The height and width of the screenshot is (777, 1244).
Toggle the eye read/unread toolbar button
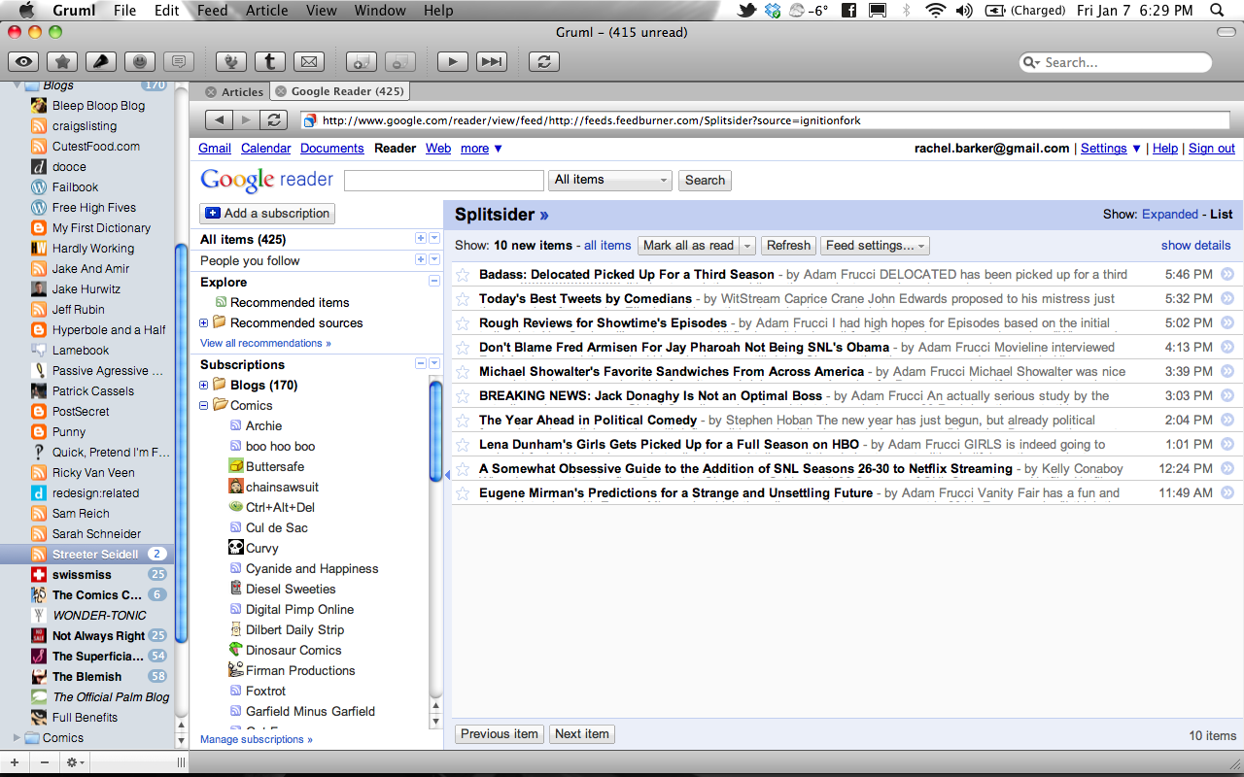(25, 61)
